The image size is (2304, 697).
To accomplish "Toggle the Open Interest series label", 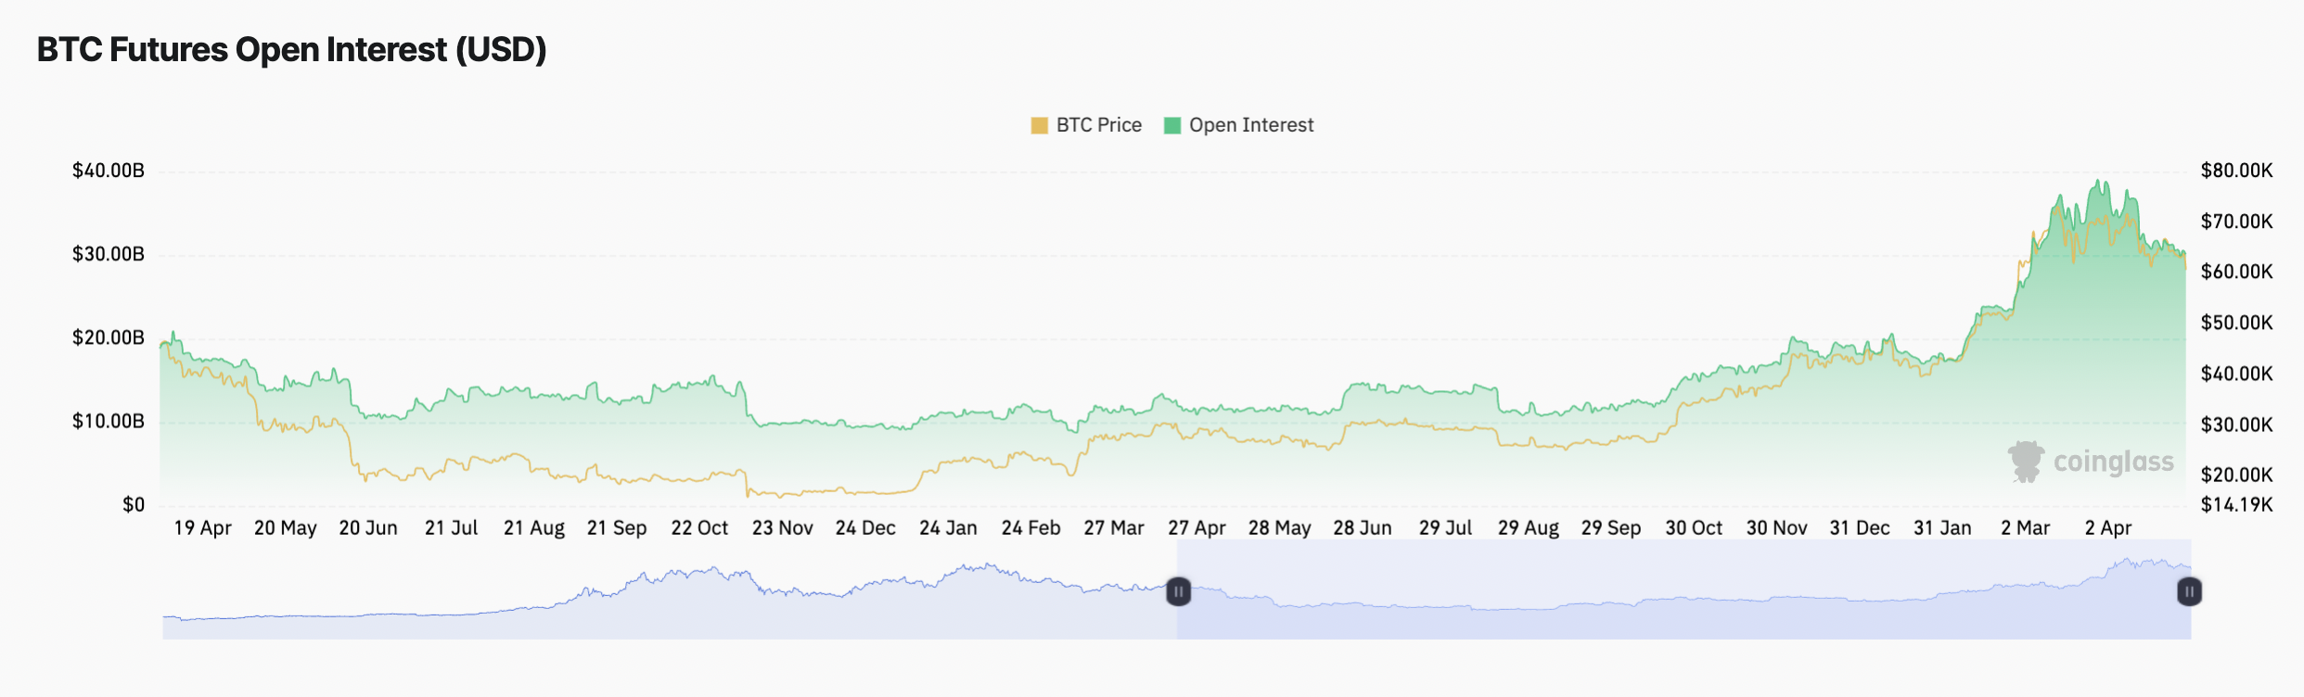I will (x=1251, y=125).
